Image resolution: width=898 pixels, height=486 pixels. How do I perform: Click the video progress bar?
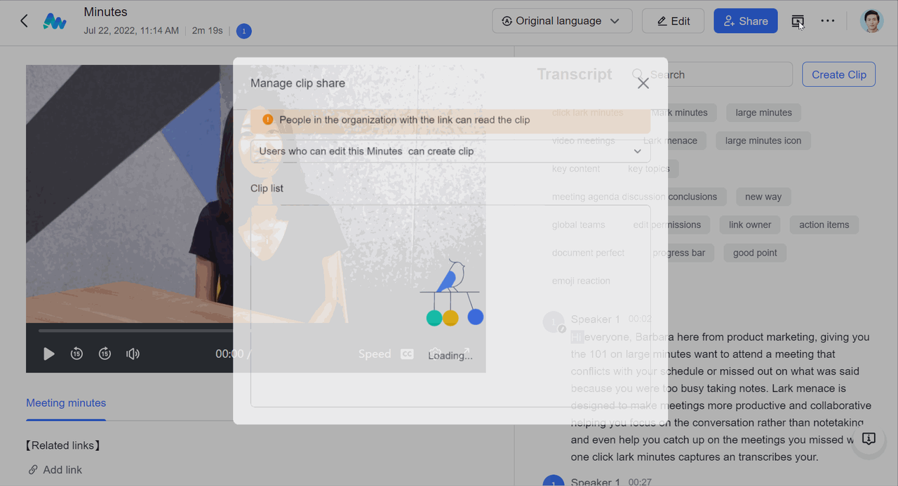[x=140, y=331]
